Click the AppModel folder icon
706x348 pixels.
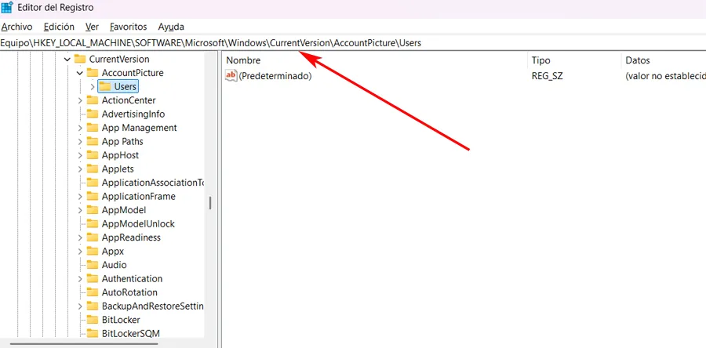(x=93, y=210)
